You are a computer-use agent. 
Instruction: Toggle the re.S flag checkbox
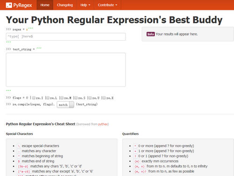point(76,98)
